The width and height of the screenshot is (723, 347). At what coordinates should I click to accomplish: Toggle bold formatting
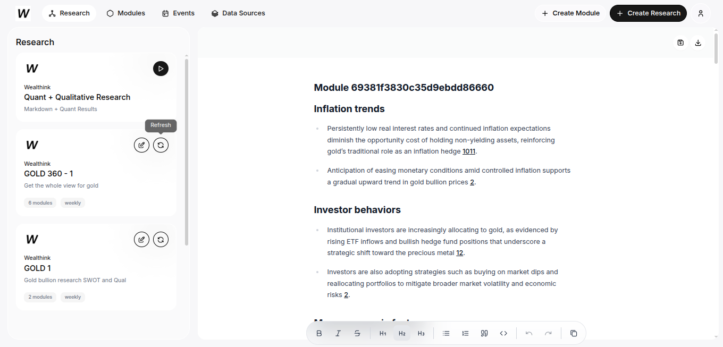click(319, 333)
